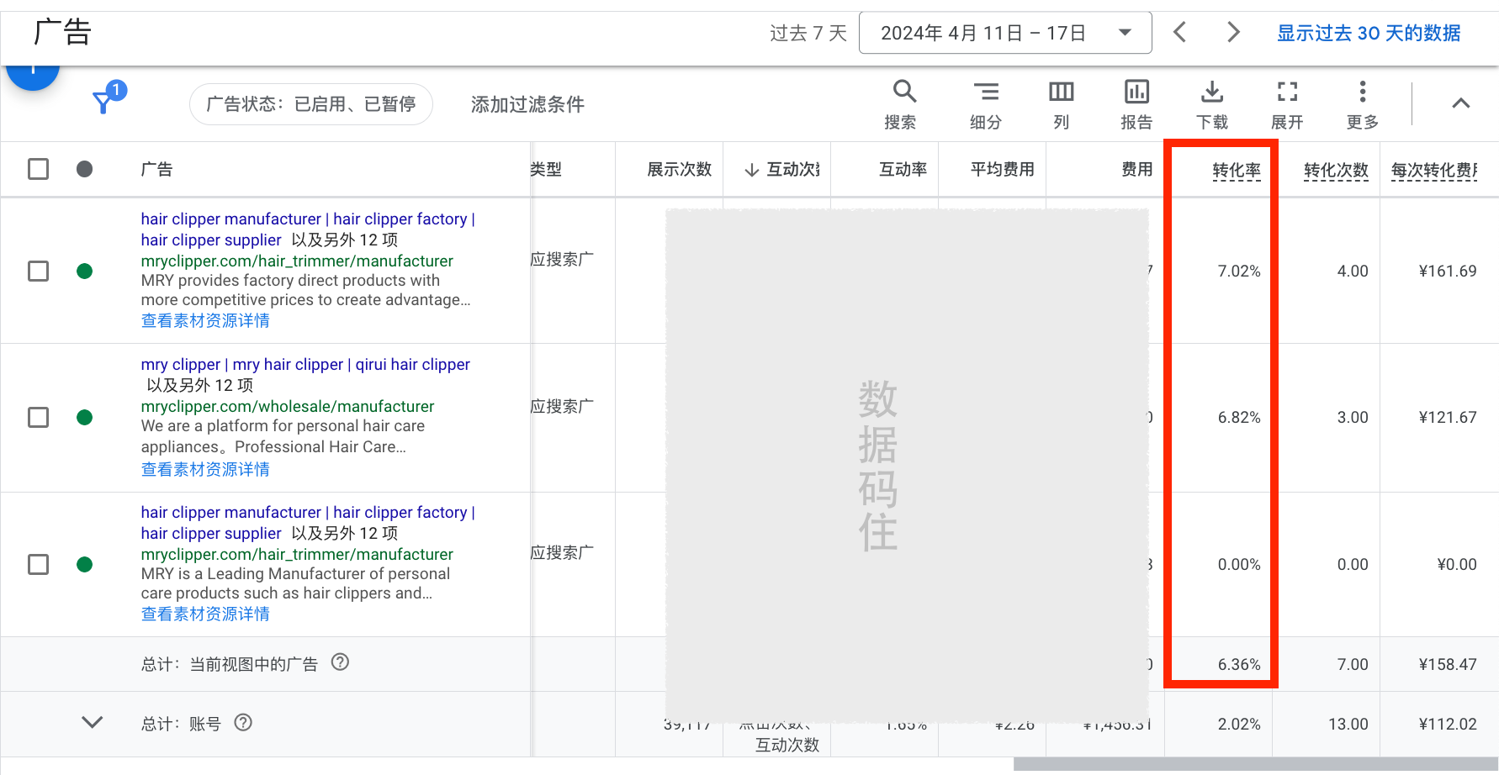Click the 显示过去 30 天的数据 link

point(1368,33)
